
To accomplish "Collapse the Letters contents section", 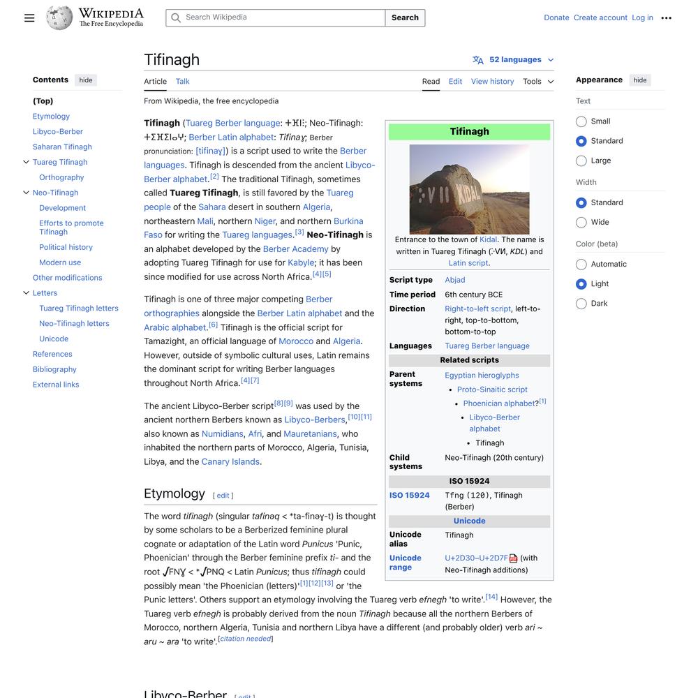I will tap(27, 293).
